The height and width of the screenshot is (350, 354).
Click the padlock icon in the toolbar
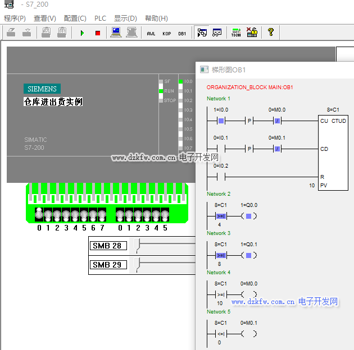click(x=252, y=33)
